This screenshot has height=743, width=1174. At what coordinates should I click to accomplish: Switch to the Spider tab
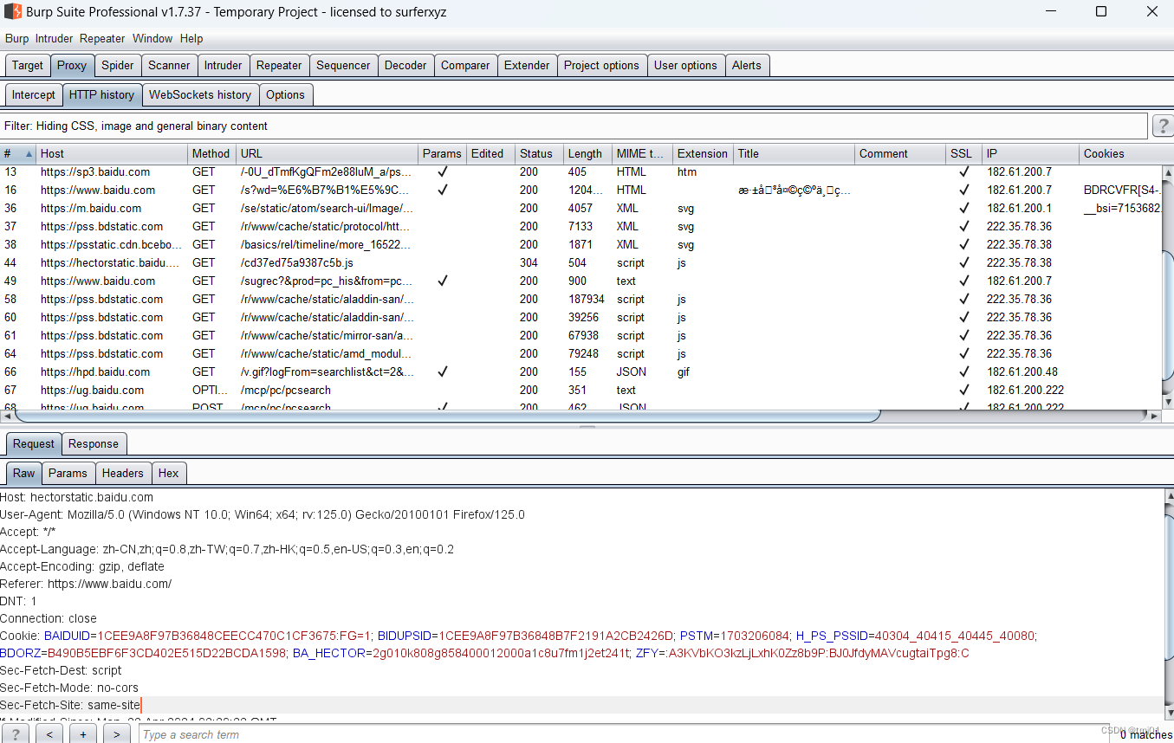118,65
